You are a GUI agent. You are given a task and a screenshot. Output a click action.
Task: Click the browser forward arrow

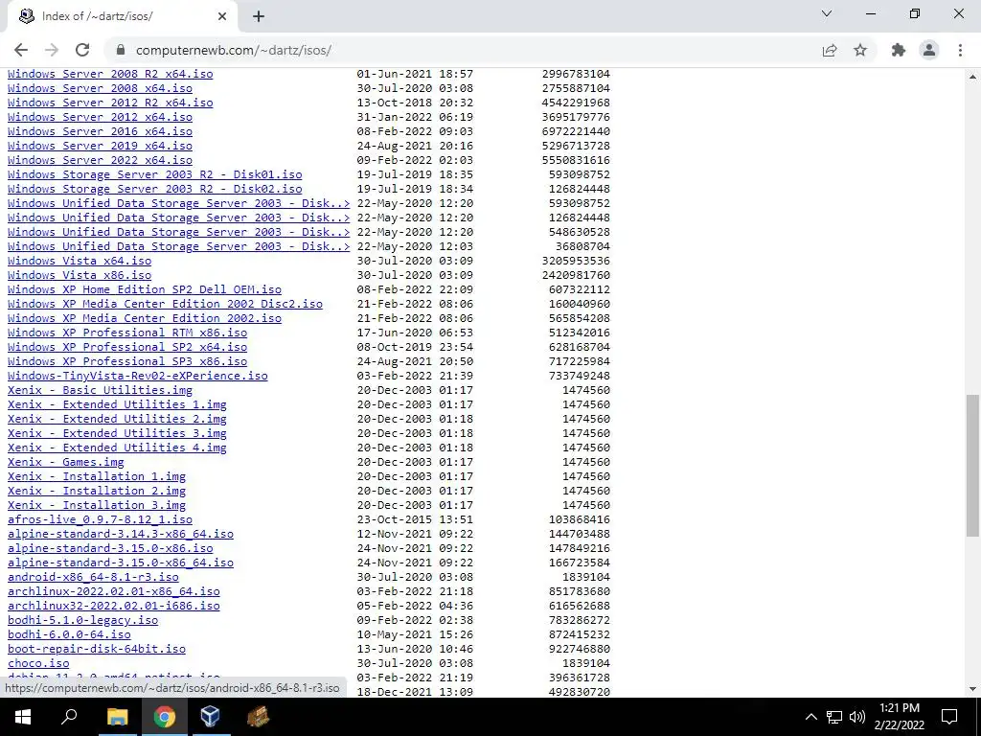tap(52, 50)
